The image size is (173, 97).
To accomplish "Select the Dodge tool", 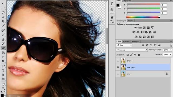I will point(3,61).
